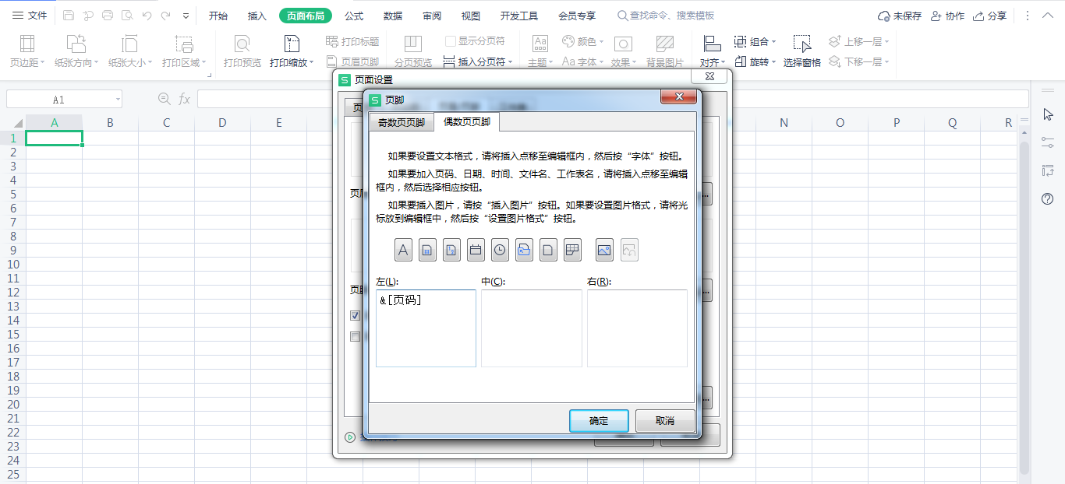This screenshot has height=484, width=1065.
Task: Switch to the 奇数页页脚 tab
Action: pyautogui.click(x=402, y=122)
